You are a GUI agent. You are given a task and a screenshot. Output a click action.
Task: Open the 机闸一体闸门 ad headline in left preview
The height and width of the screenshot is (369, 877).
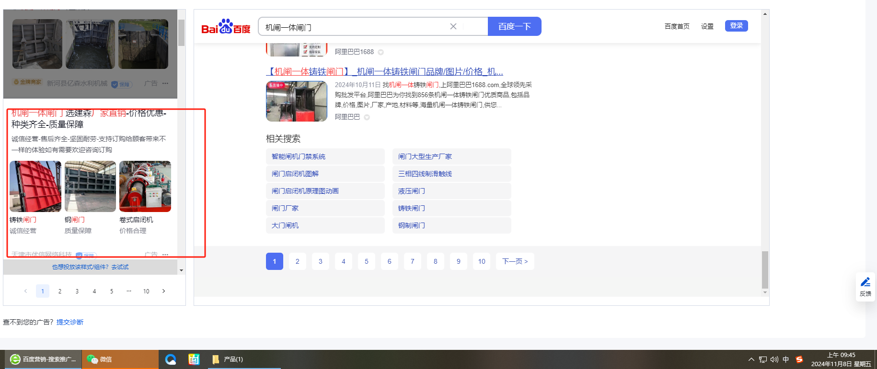pos(89,119)
